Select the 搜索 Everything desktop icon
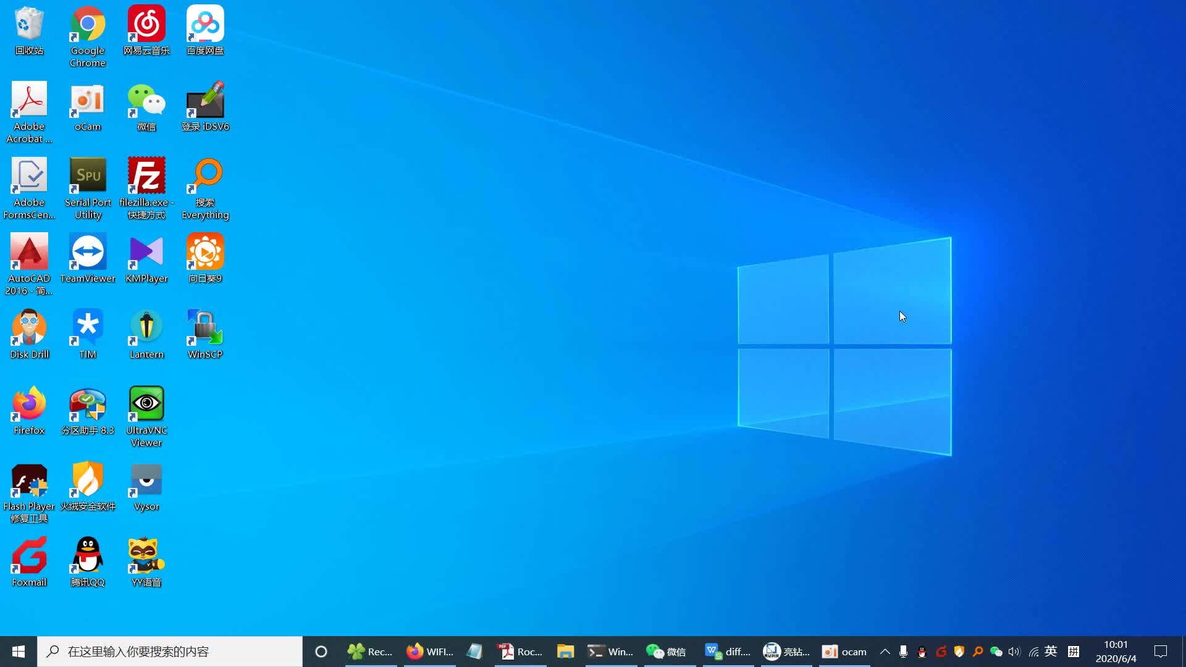The width and height of the screenshot is (1186, 667). click(205, 188)
